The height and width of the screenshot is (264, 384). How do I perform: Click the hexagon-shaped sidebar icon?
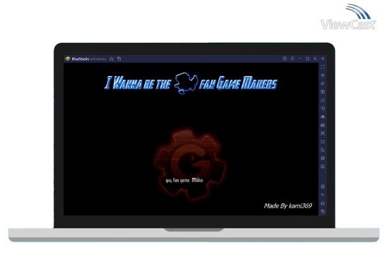point(323,158)
